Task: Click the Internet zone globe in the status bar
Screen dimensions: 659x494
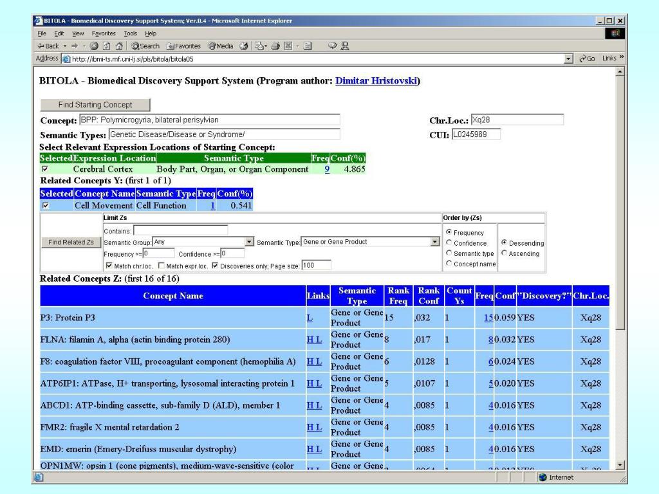Action: 543,477
